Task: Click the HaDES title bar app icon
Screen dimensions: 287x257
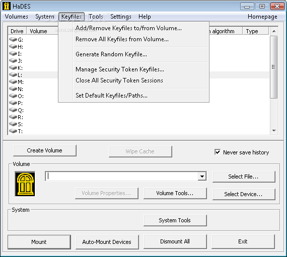Action: (x=7, y=6)
